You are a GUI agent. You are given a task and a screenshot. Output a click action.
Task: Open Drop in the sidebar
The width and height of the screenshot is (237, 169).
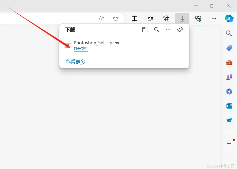click(229, 120)
